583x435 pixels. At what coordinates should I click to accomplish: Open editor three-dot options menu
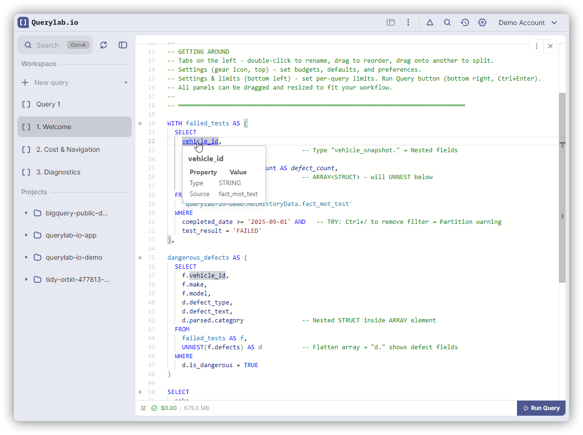click(x=537, y=46)
